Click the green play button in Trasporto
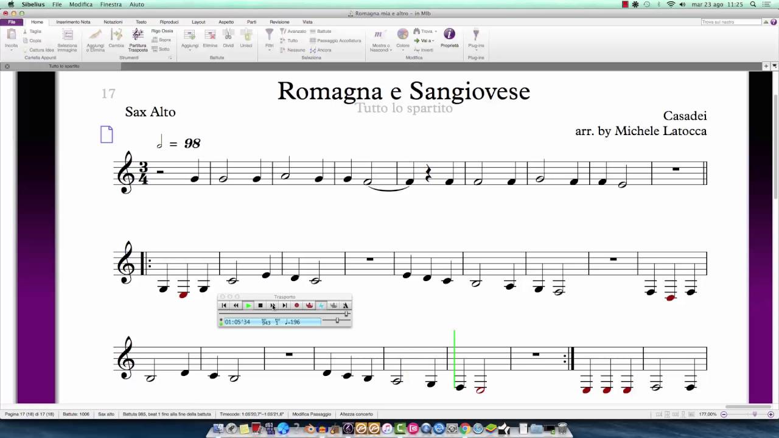This screenshot has width=779, height=438. 248,305
